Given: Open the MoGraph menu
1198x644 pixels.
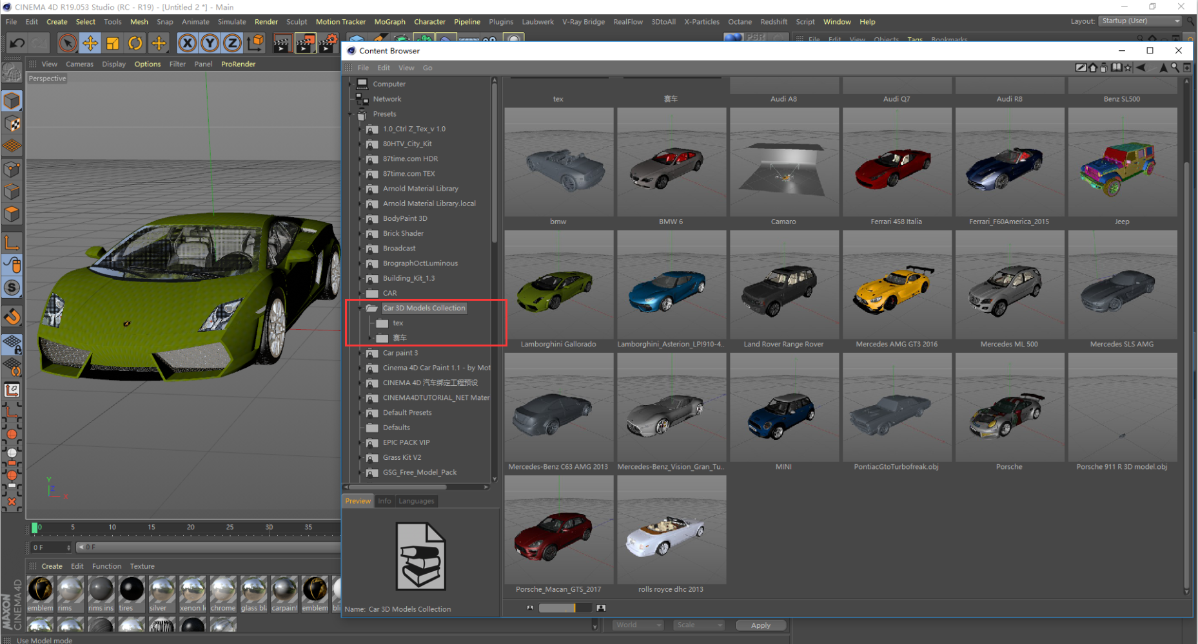Looking at the screenshot, I should (389, 21).
